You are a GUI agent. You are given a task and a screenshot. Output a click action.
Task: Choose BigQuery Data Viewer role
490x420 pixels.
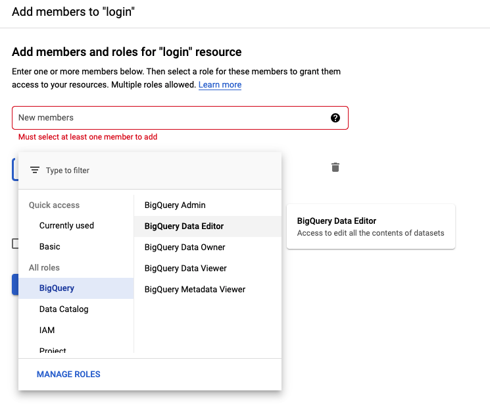click(207, 269)
